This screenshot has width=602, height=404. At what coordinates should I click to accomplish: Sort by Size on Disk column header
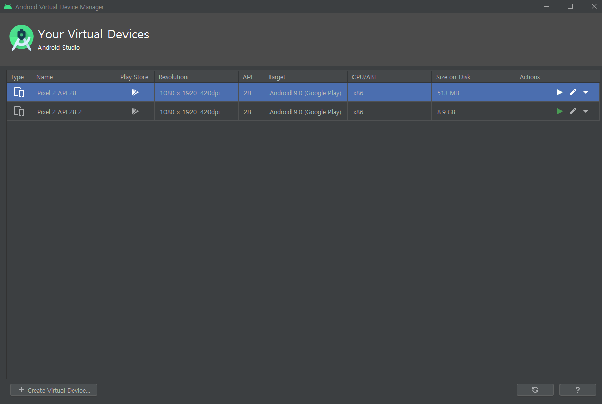tap(473, 77)
